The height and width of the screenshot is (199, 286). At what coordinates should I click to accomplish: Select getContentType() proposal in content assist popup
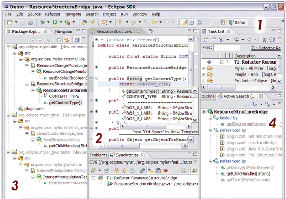157,91
